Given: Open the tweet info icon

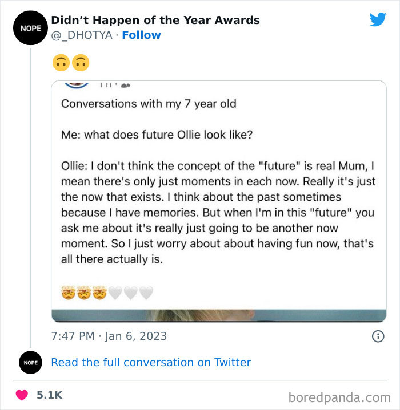Looking at the screenshot, I should pyautogui.click(x=378, y=336).
